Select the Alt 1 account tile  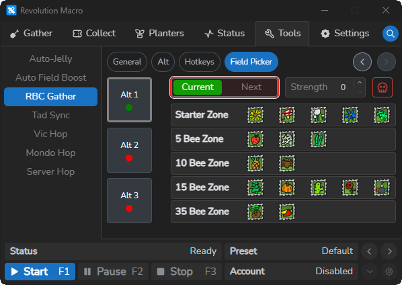[x=129, y=100]
